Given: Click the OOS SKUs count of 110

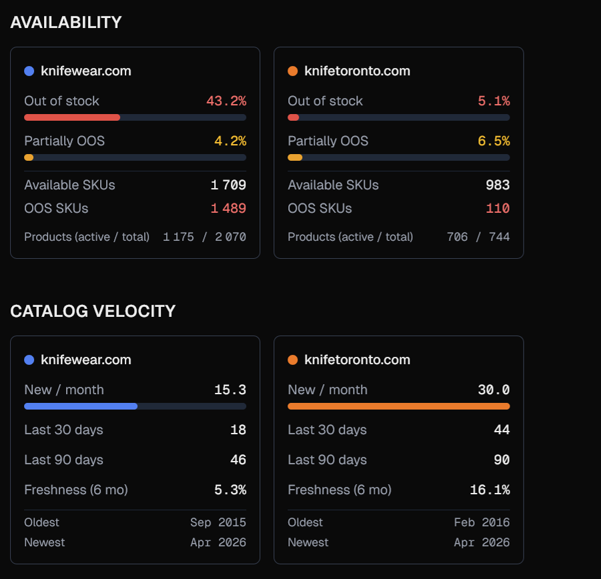Looking at the screenshot, I should tap(498, 208).
